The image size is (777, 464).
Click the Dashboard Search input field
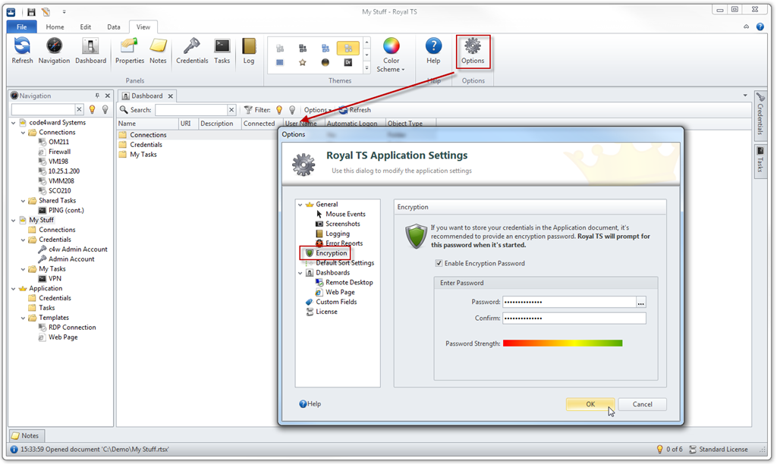191,110
